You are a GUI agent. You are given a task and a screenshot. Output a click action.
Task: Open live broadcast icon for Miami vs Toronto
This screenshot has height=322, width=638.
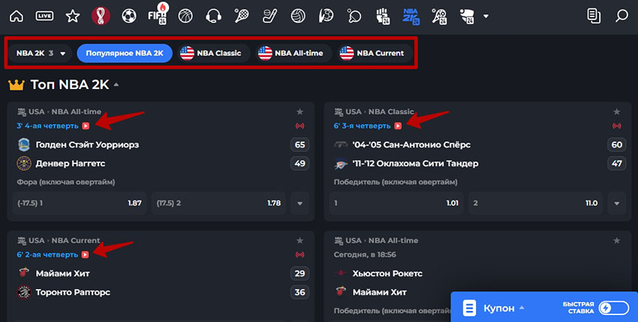tap(300, 255)
